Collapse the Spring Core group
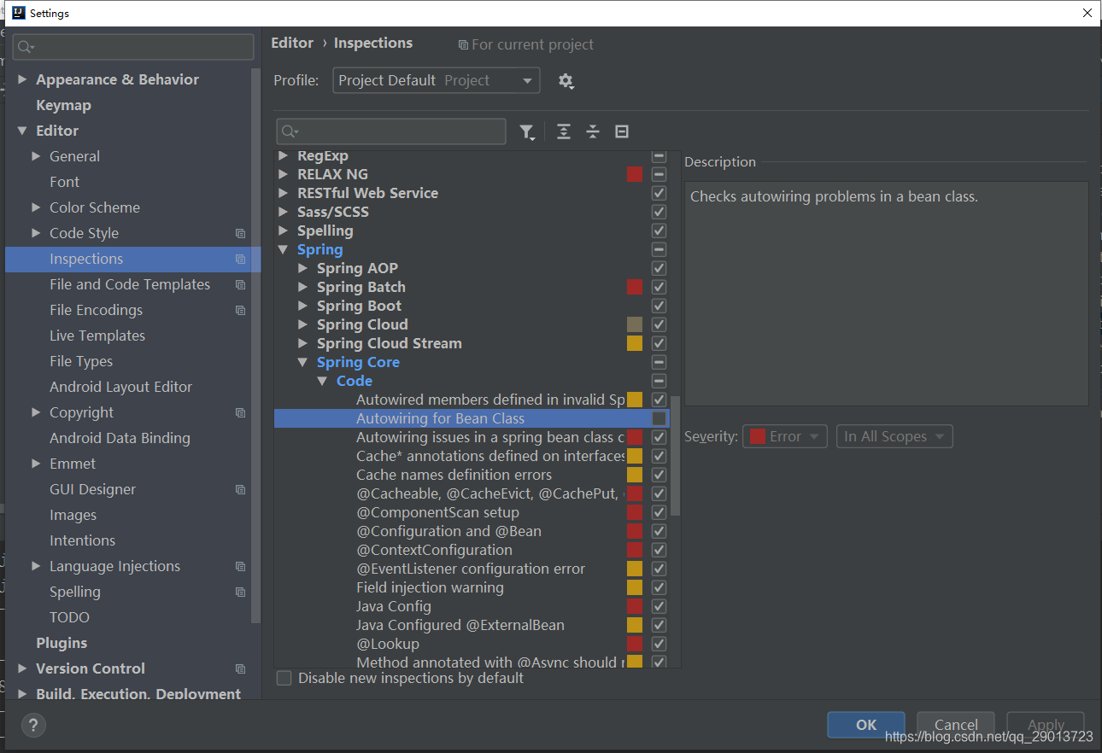This screenshot has width=1102, height=753. coord(302,362)
